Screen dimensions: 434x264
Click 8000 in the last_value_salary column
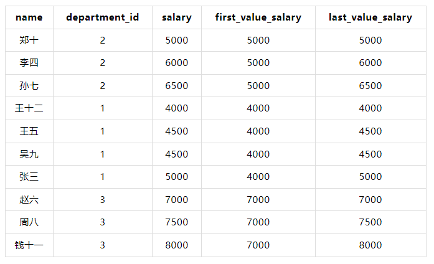[x=370, y=245]
